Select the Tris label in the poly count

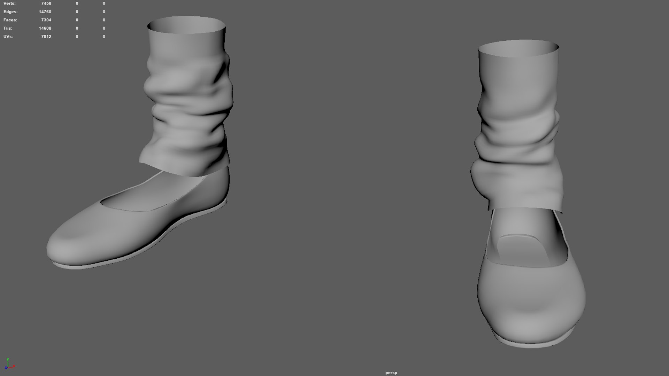point(8,28)
